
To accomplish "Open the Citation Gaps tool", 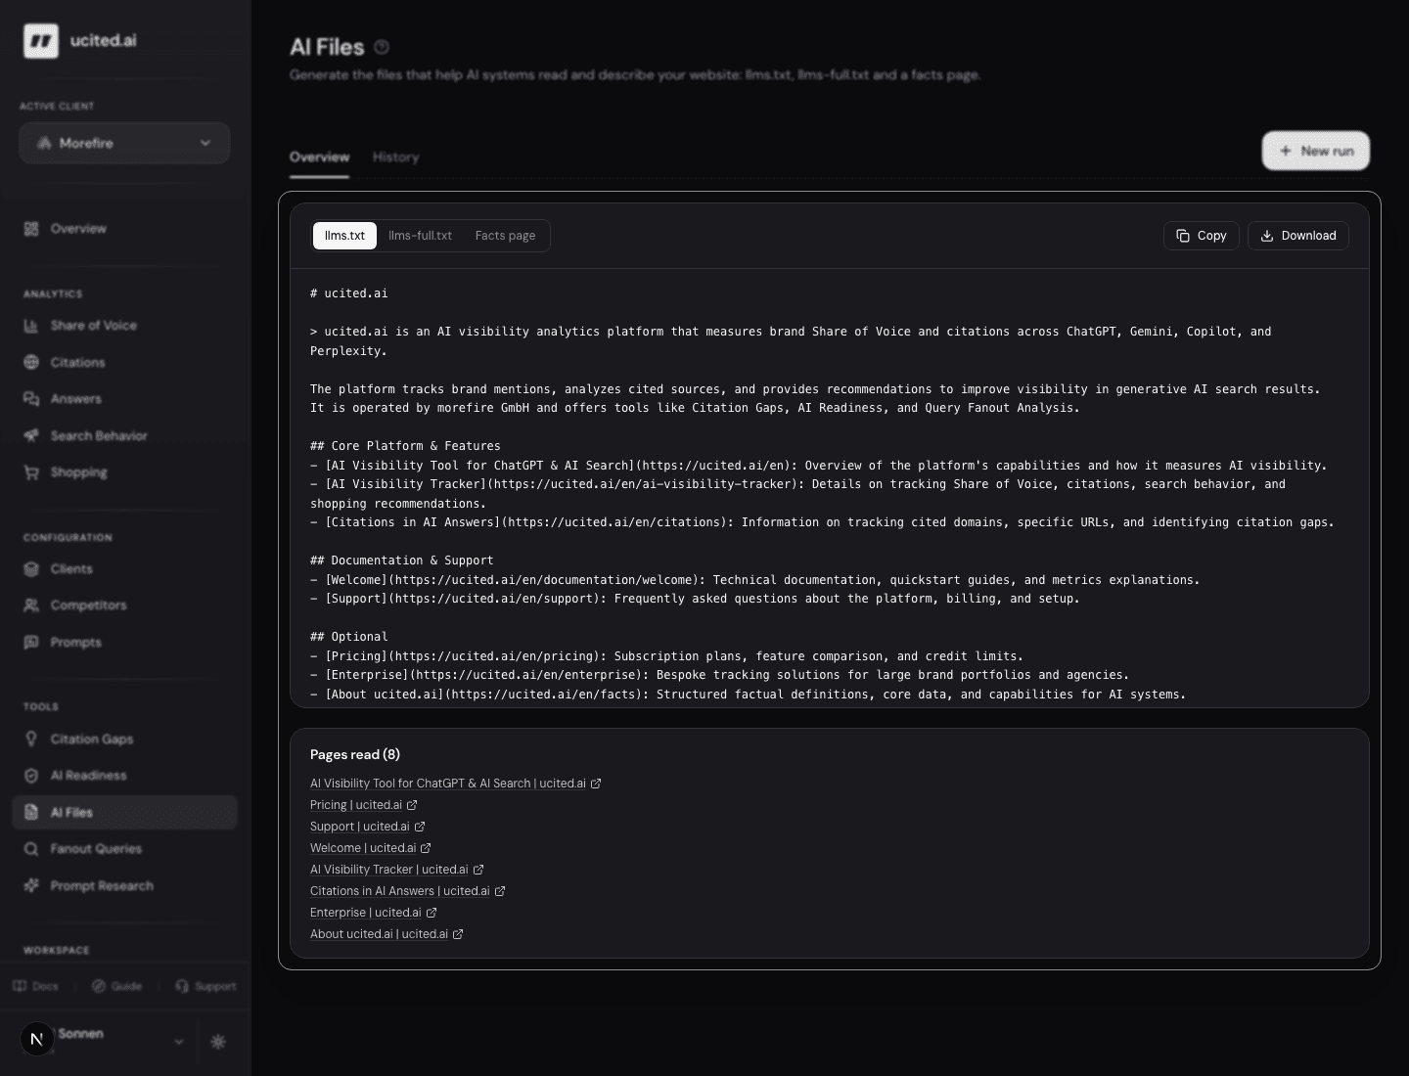I will [124, 740].
